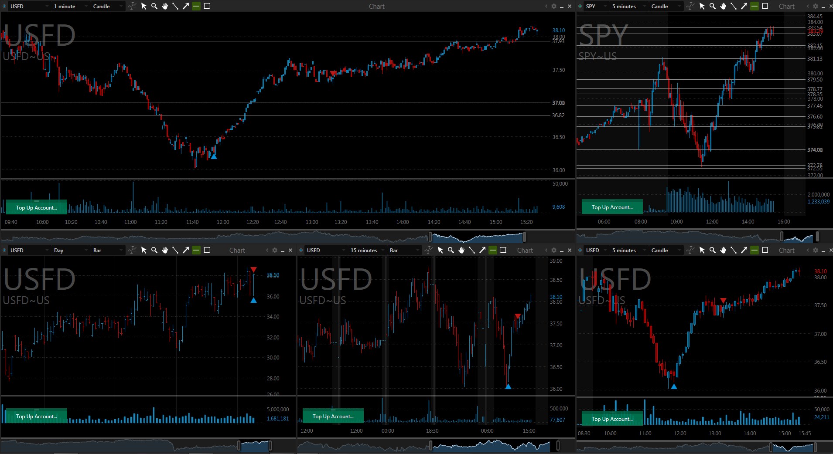Select zoom magnifier on USFD Day chart

coord(154,250)
